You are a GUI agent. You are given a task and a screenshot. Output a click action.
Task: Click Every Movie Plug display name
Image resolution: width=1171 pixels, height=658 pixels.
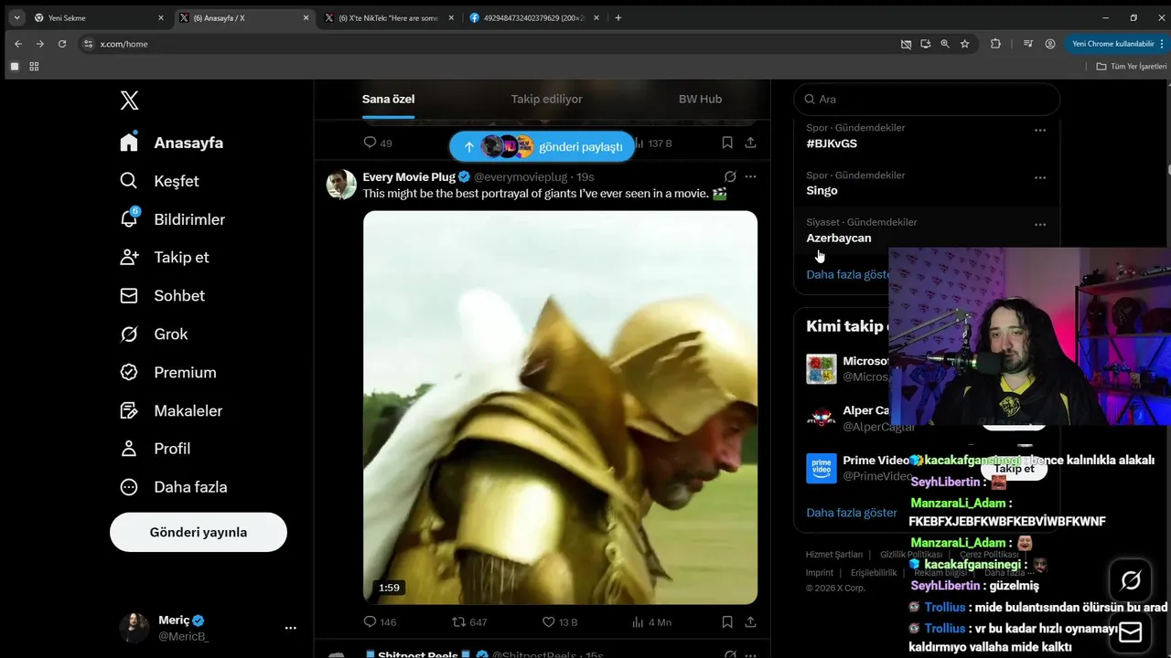[x=409, y=177]
